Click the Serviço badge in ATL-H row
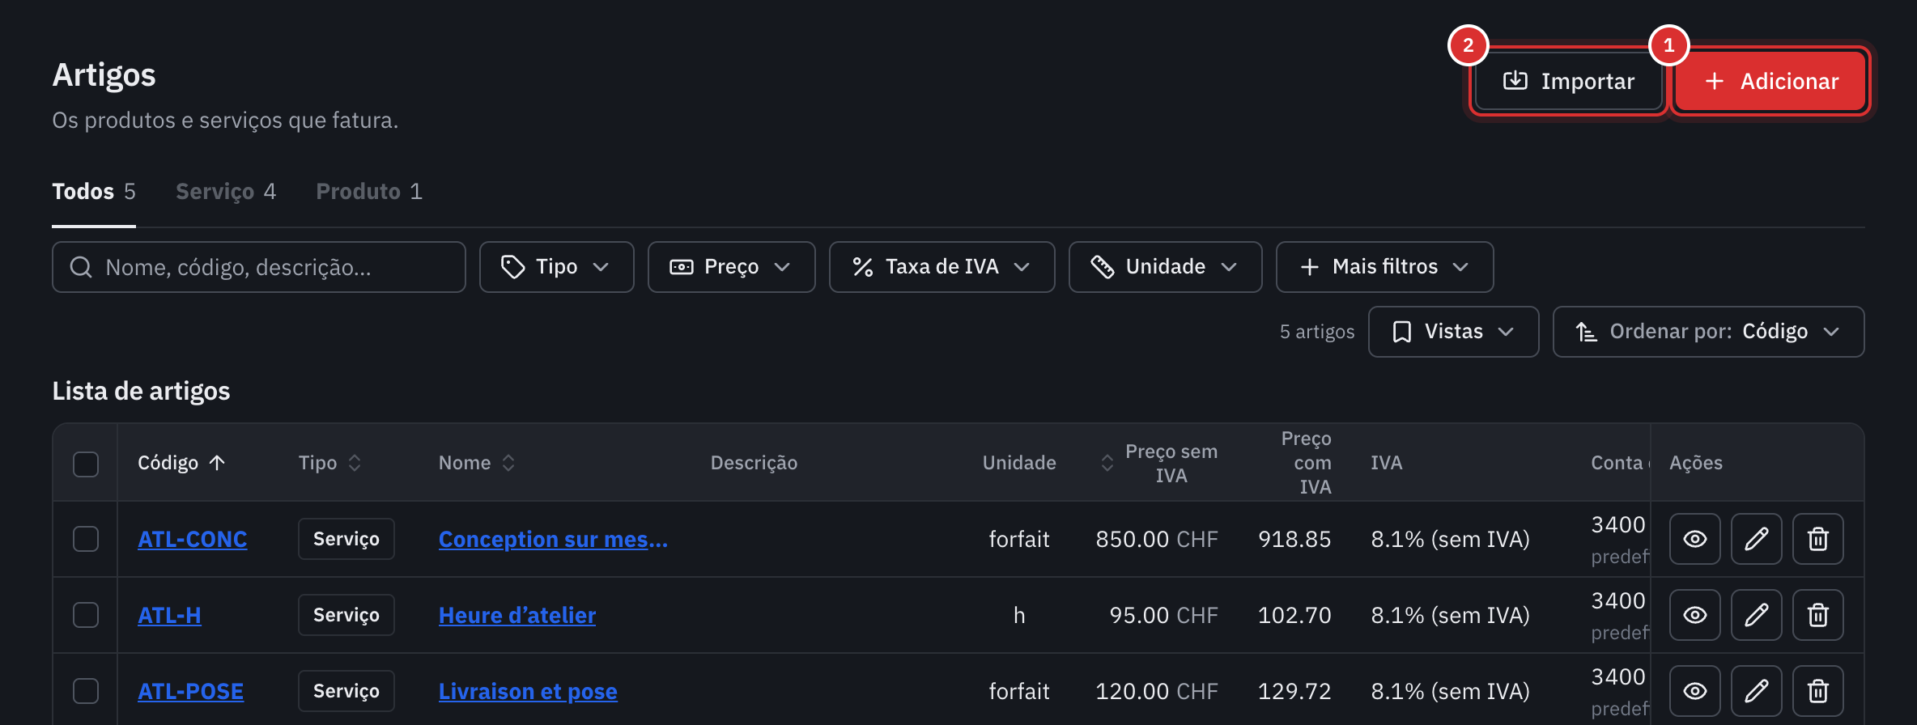Screen dimensions: 1917x725 pos(346,615)
